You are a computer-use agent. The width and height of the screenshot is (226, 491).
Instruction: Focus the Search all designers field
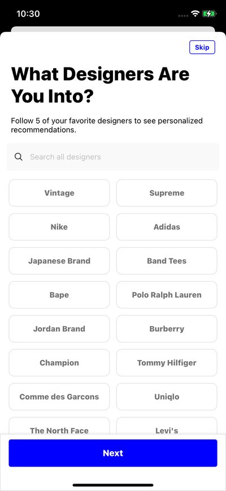coord(113,157)
